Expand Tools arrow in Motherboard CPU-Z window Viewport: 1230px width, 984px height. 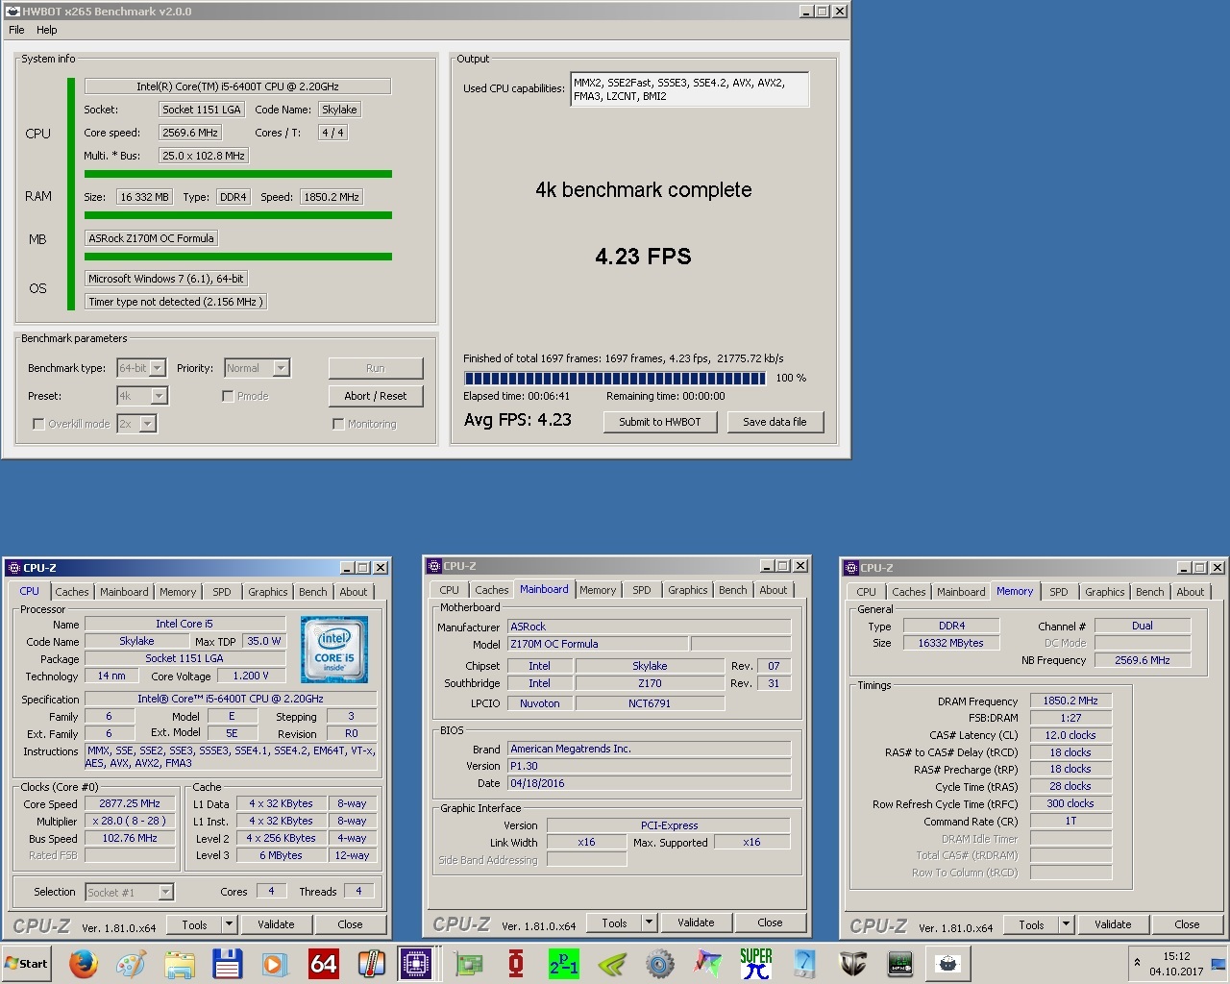point(649,922)
